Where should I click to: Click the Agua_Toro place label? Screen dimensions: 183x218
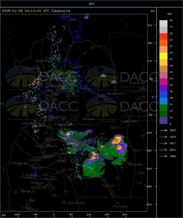51,140
